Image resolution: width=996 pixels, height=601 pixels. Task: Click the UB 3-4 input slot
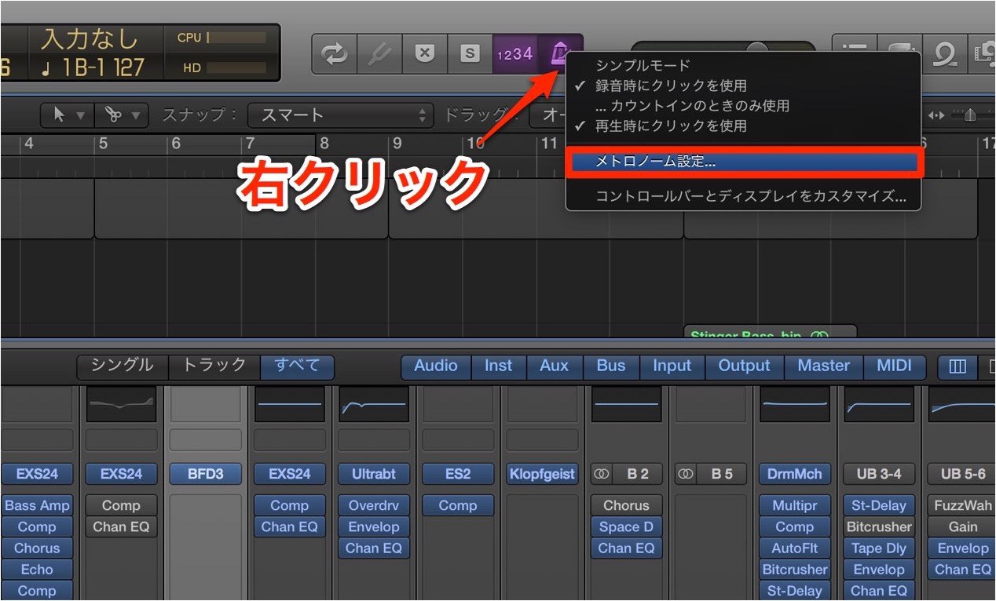pos(879,474)
